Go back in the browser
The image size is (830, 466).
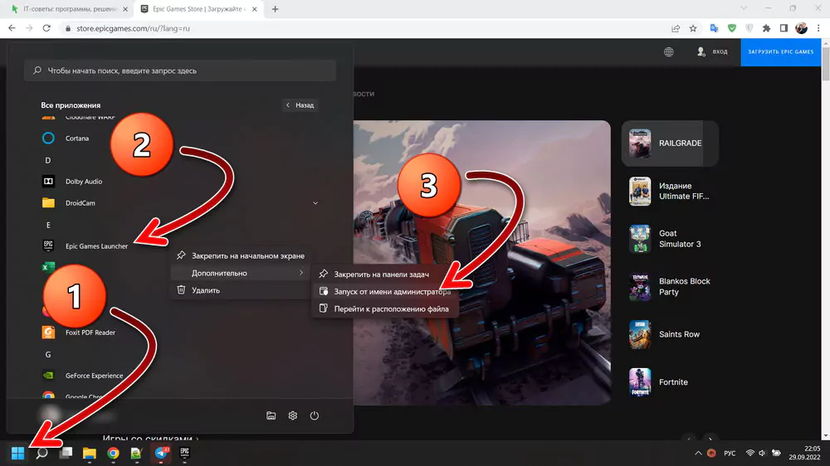[x=12, y=28]
